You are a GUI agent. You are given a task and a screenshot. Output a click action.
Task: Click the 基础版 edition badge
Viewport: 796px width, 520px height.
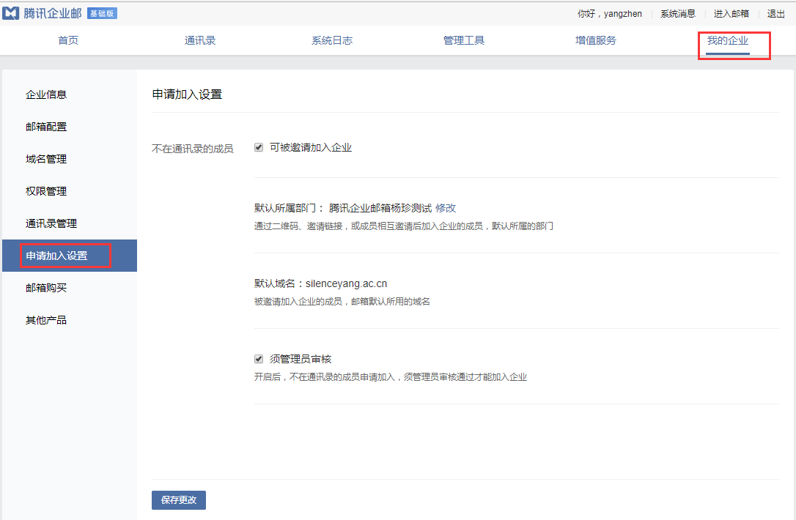coord(102,13)
